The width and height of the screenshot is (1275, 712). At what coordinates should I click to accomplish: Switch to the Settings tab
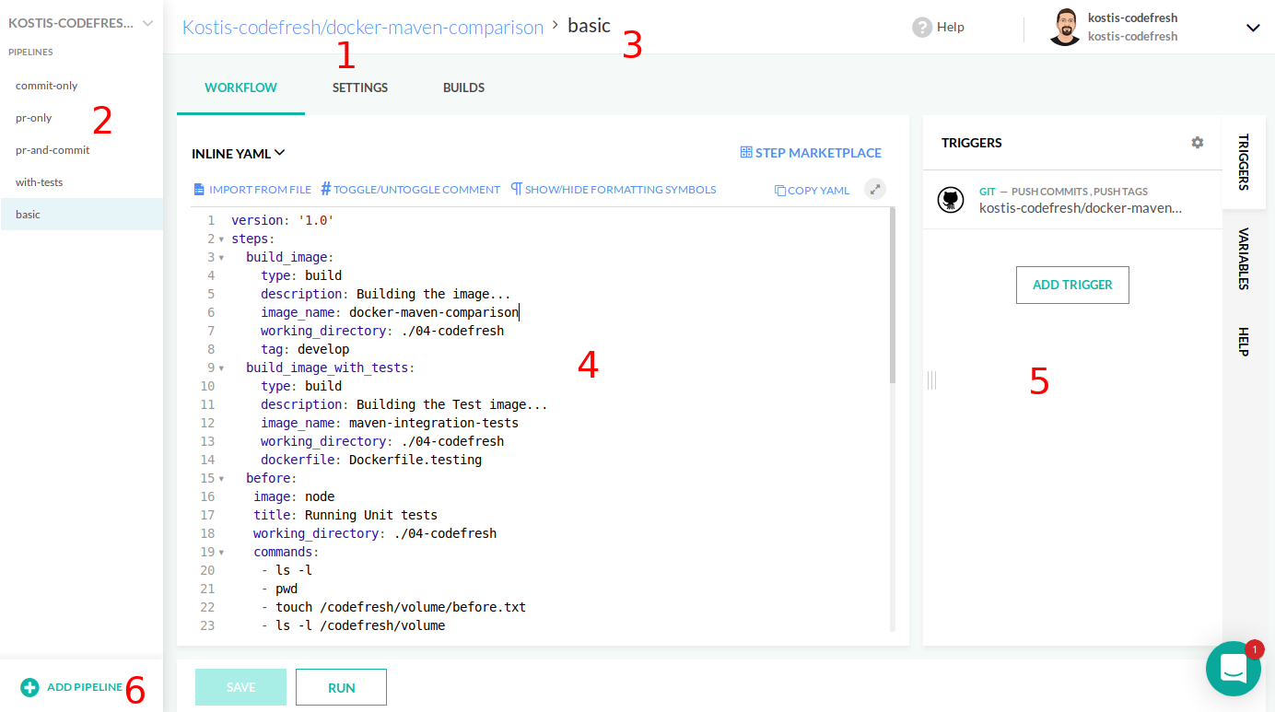tap(360, 88)
